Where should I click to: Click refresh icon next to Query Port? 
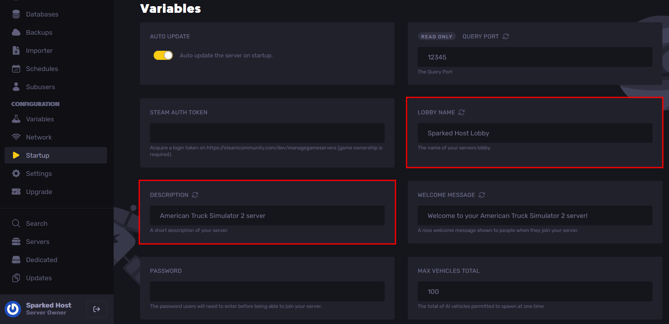pyautogui.click(x=506, y=36)
